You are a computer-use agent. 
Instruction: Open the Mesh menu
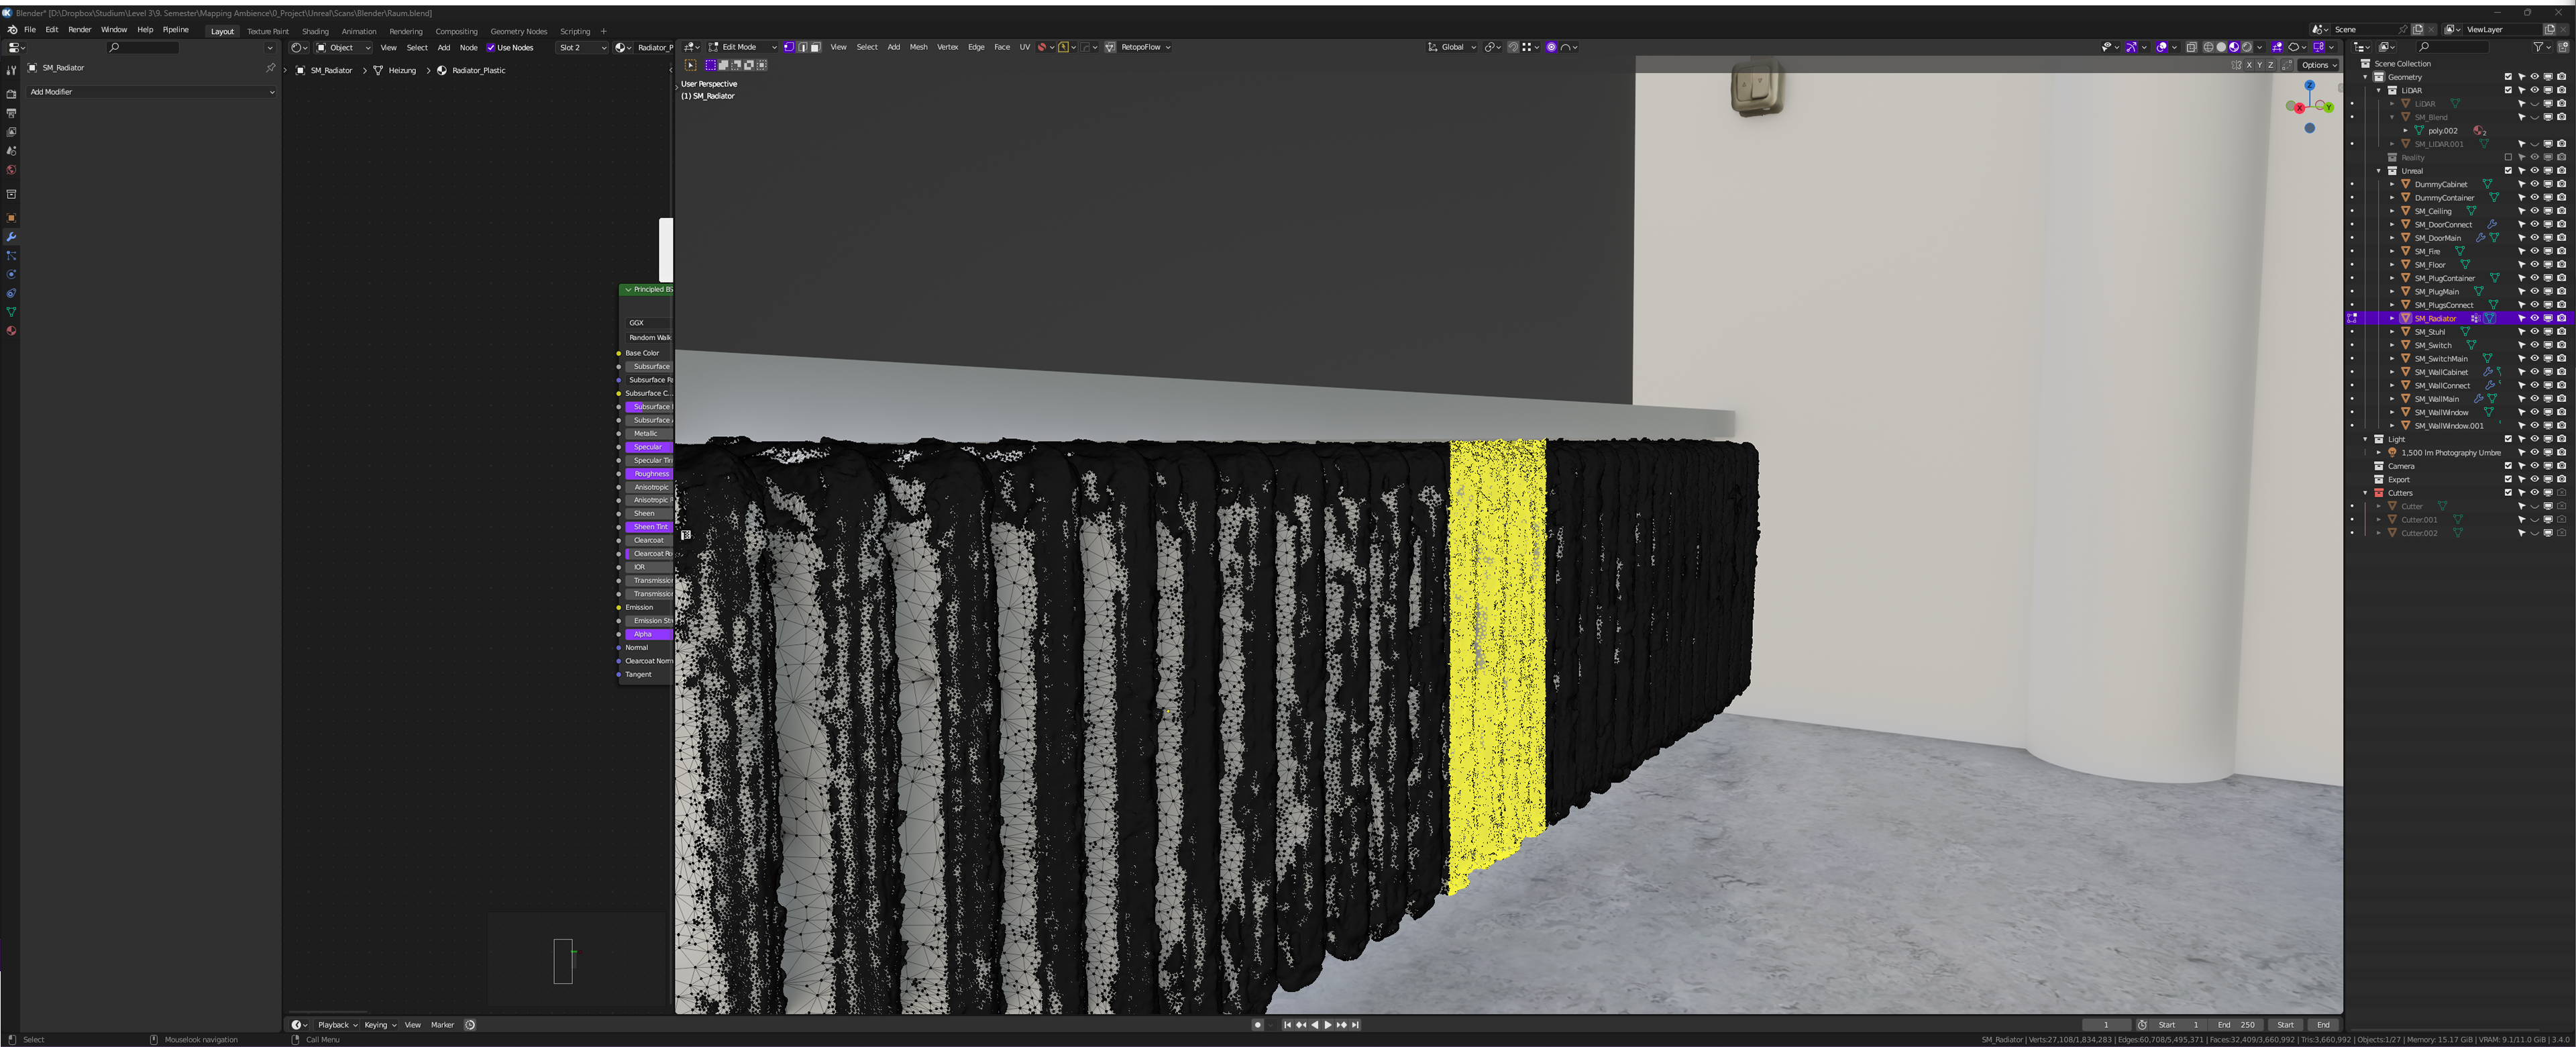point(918,47)
